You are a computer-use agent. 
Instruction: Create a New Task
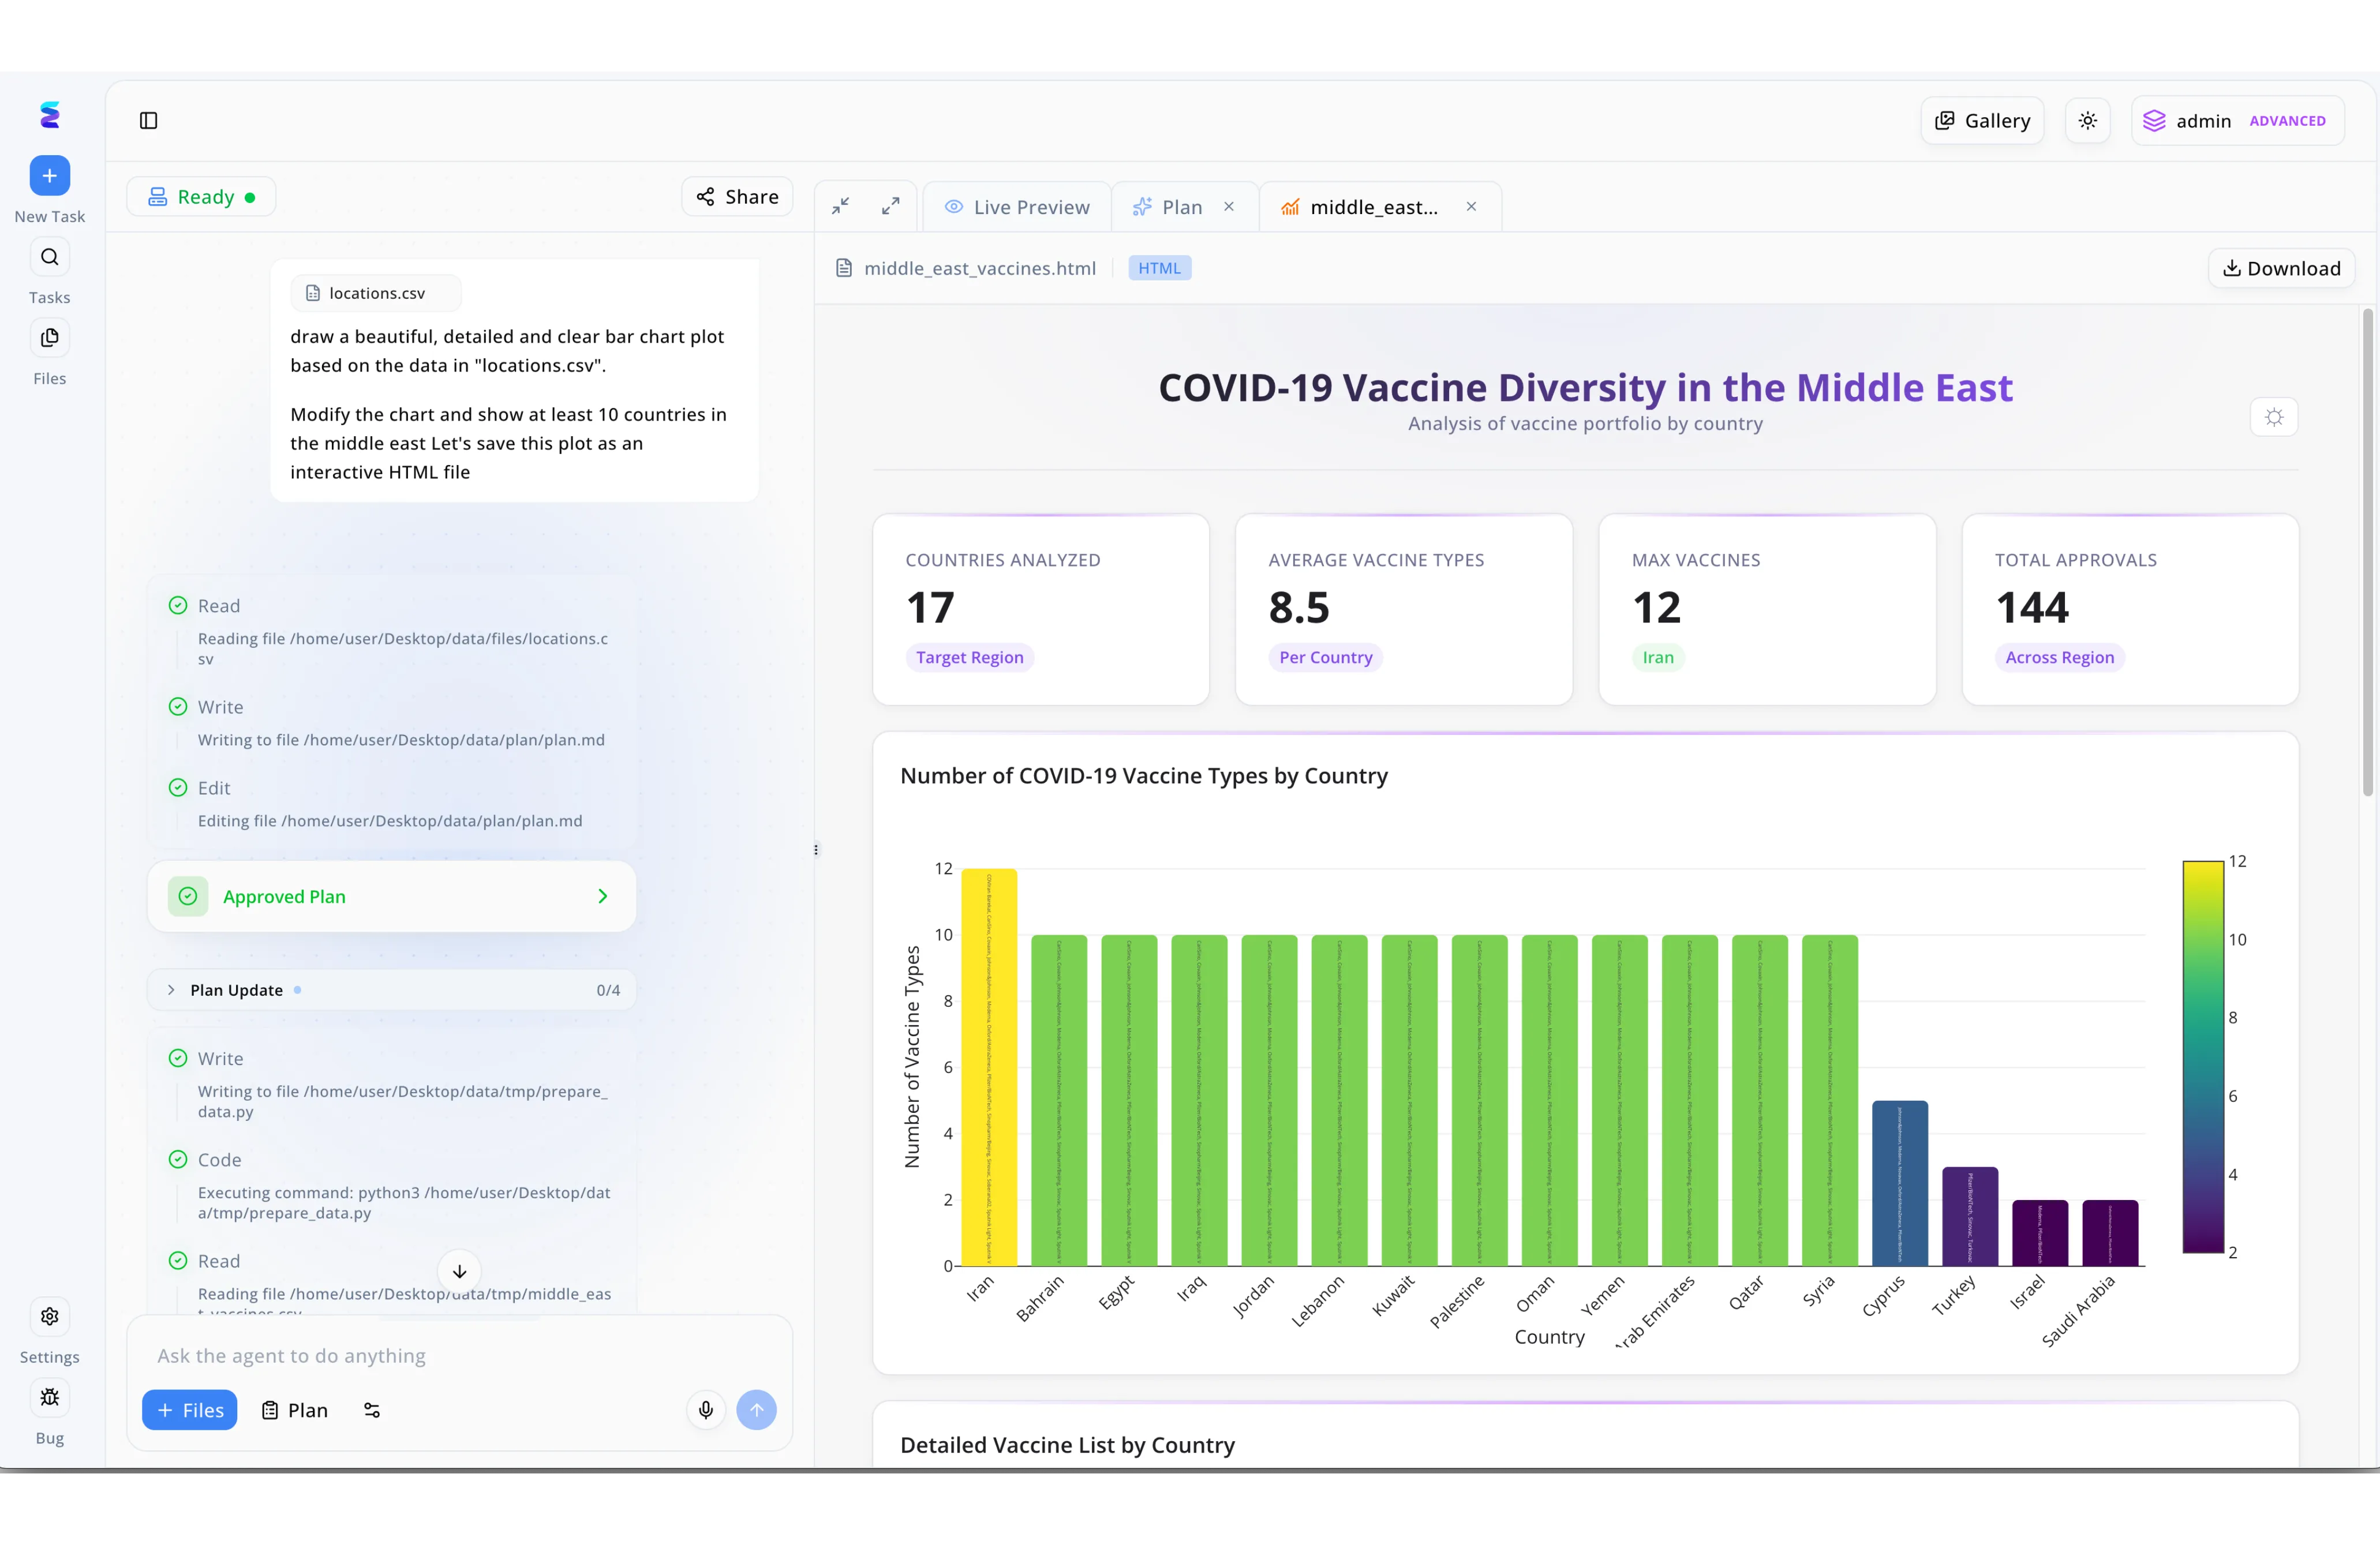(49, 175)
